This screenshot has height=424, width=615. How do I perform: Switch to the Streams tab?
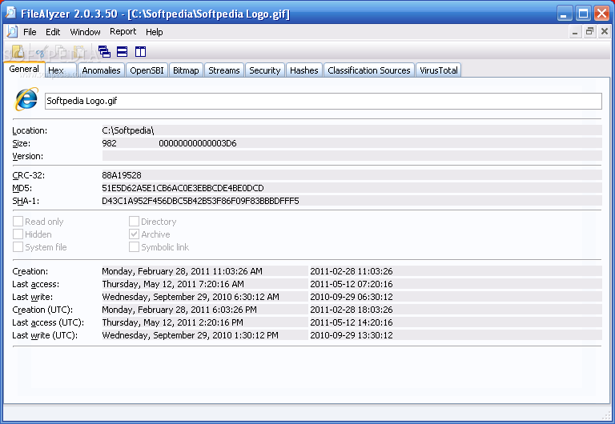click(x=224, y=70)
